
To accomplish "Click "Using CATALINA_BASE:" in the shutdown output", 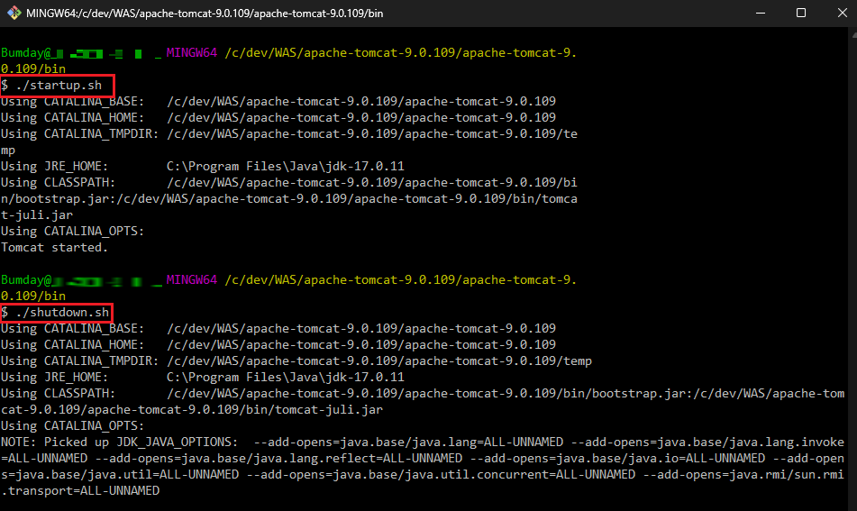I will point(73,328).
